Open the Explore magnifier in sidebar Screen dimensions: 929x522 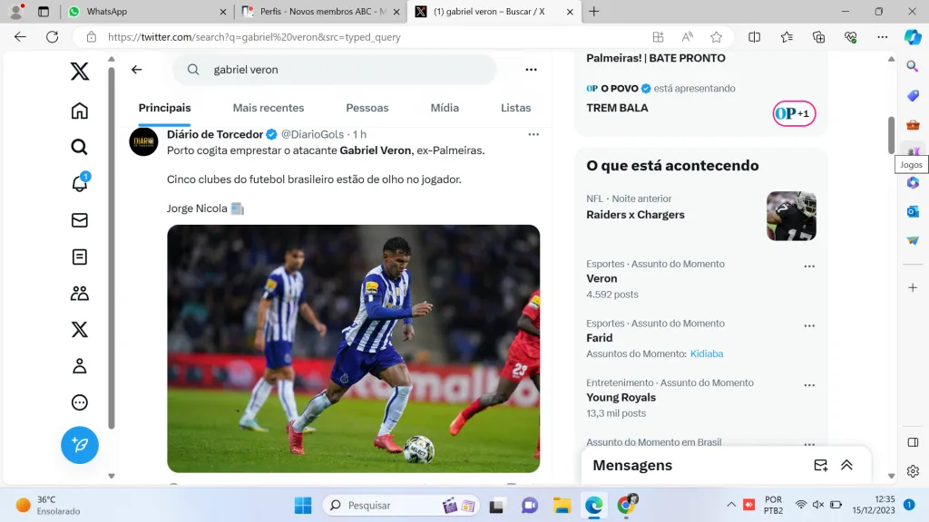(x=80, y=147)
